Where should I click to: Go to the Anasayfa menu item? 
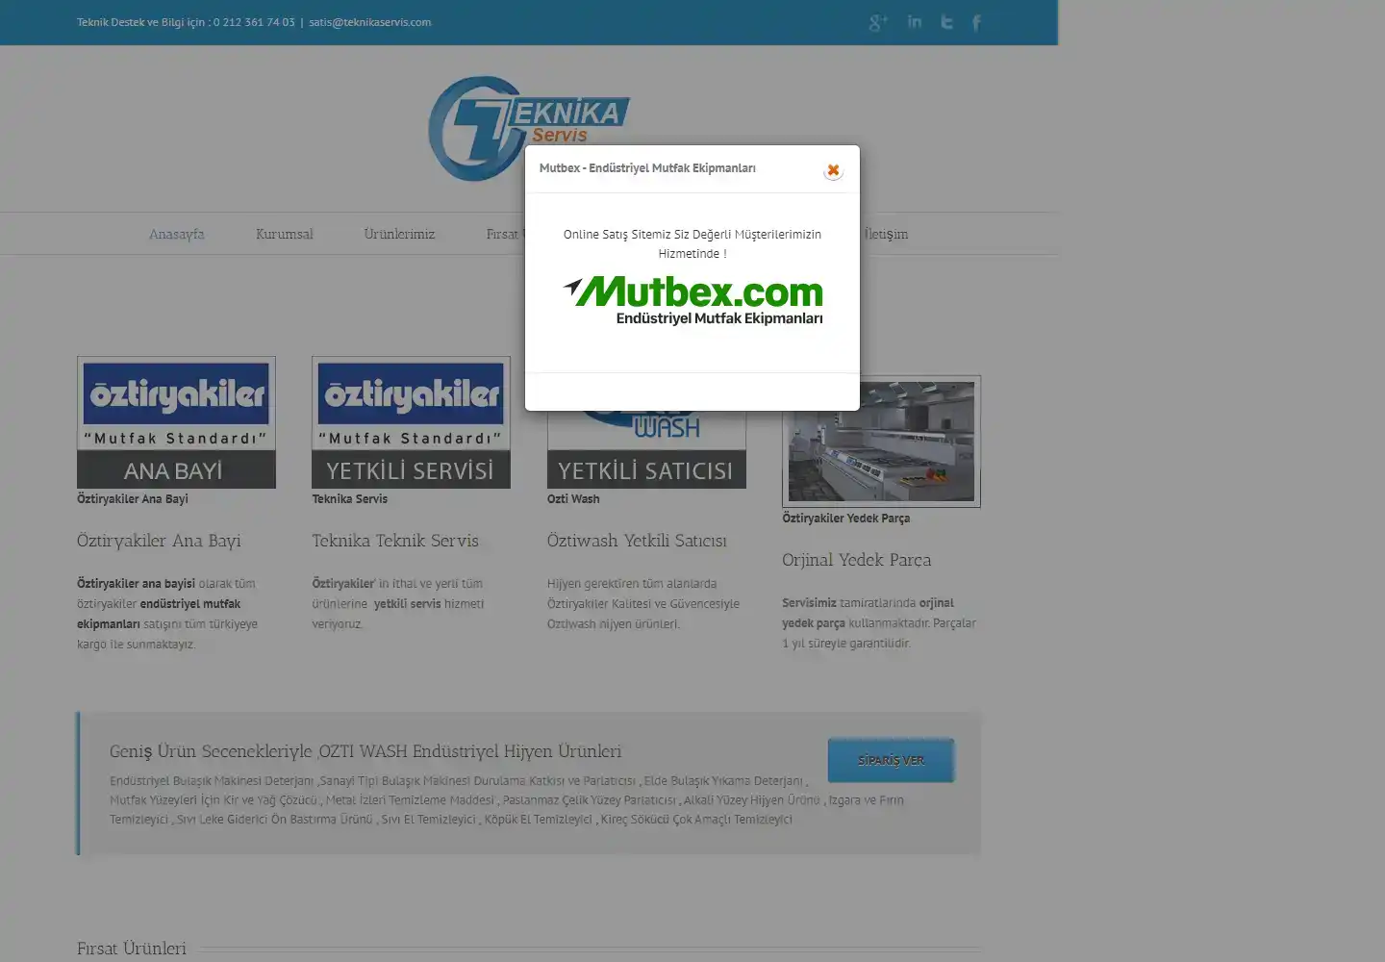(176, 234)
